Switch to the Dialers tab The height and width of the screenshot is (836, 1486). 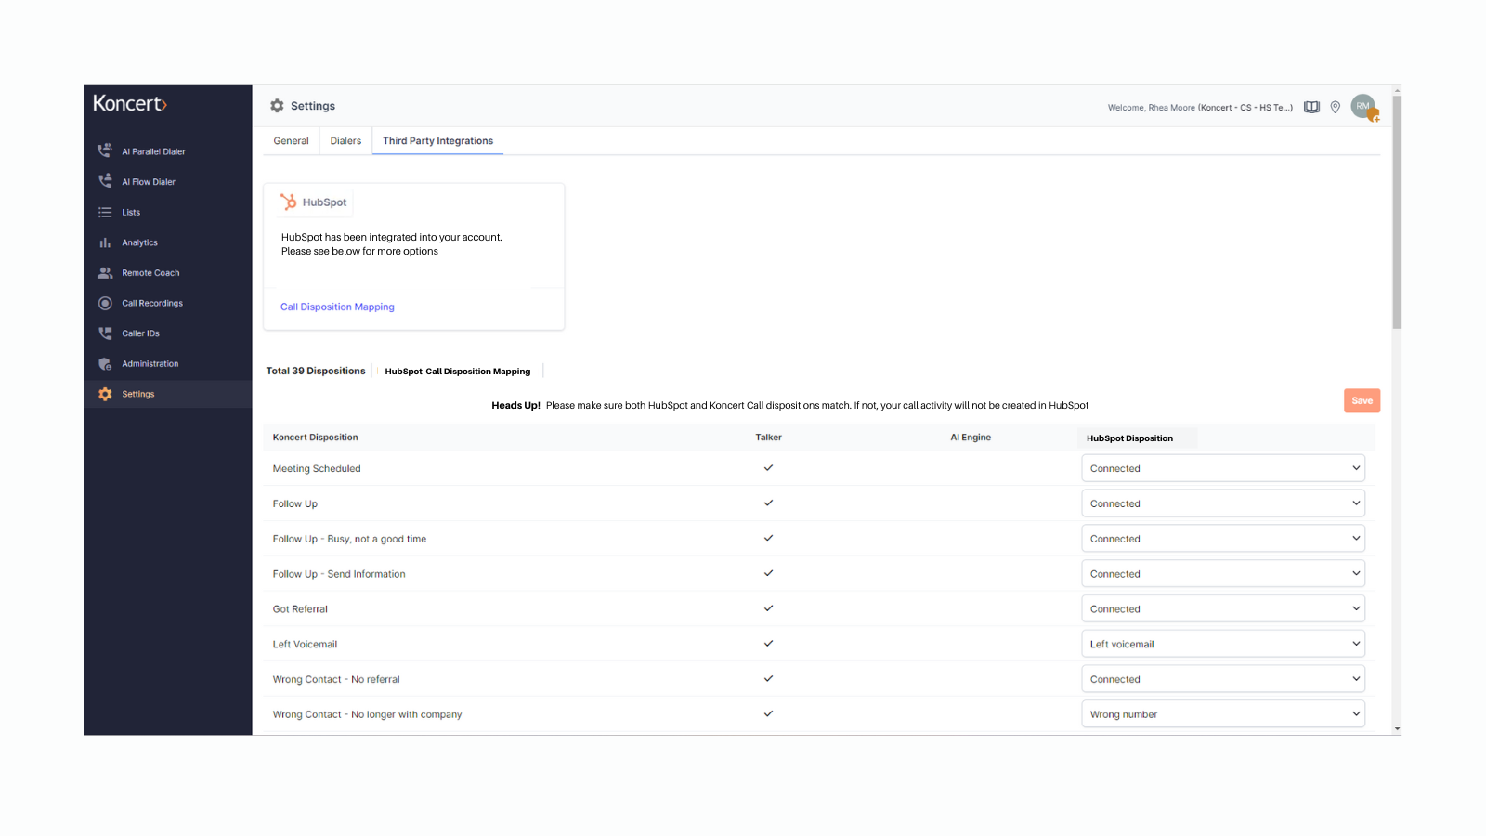pos(345,140)
